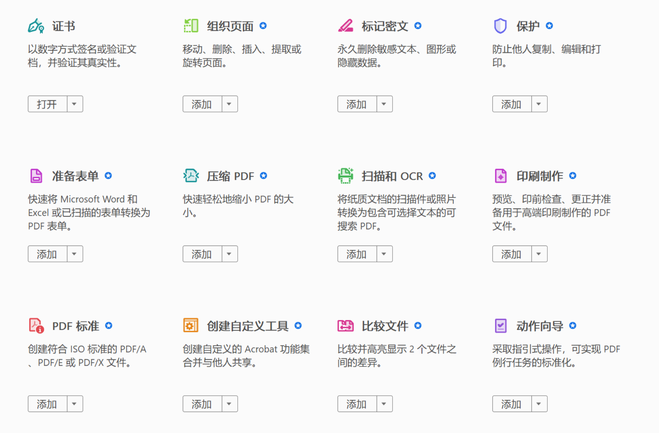Add the 扫描和 OCR tool with 添加

click(x=357, y=254)
